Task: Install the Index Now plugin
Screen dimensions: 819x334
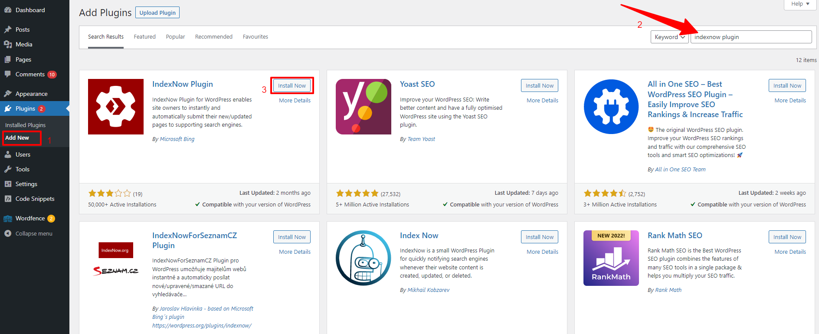Action: pyautogui.click(x=540, y=237)
